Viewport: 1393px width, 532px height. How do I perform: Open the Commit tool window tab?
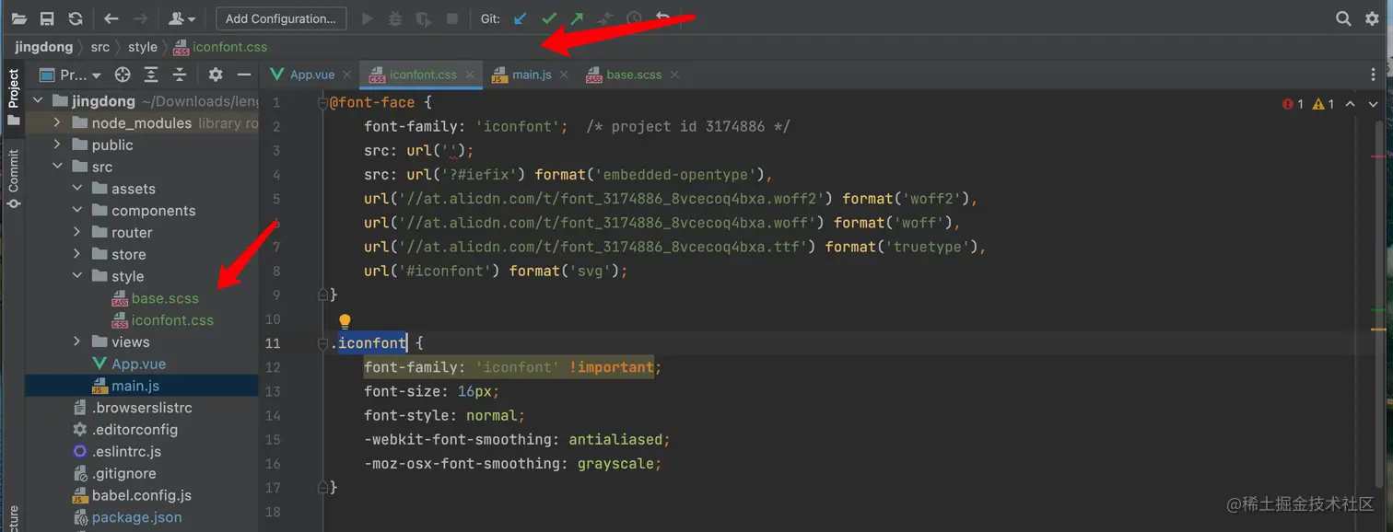(x=13, y=178)
